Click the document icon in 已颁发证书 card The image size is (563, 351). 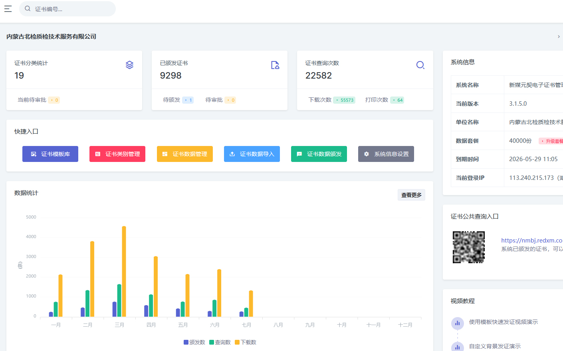[x=275, y=65]
